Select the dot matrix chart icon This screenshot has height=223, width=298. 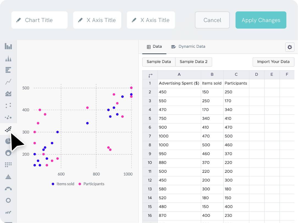(x=8, y=165)
